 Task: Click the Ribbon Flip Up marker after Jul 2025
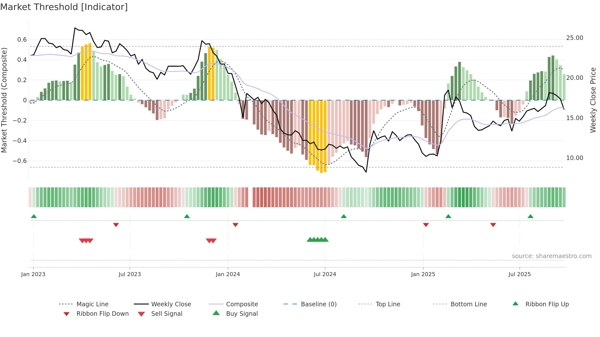pyautogui.click(x=530, y=216)
